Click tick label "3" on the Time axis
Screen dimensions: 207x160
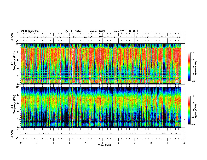click(70, 143)
